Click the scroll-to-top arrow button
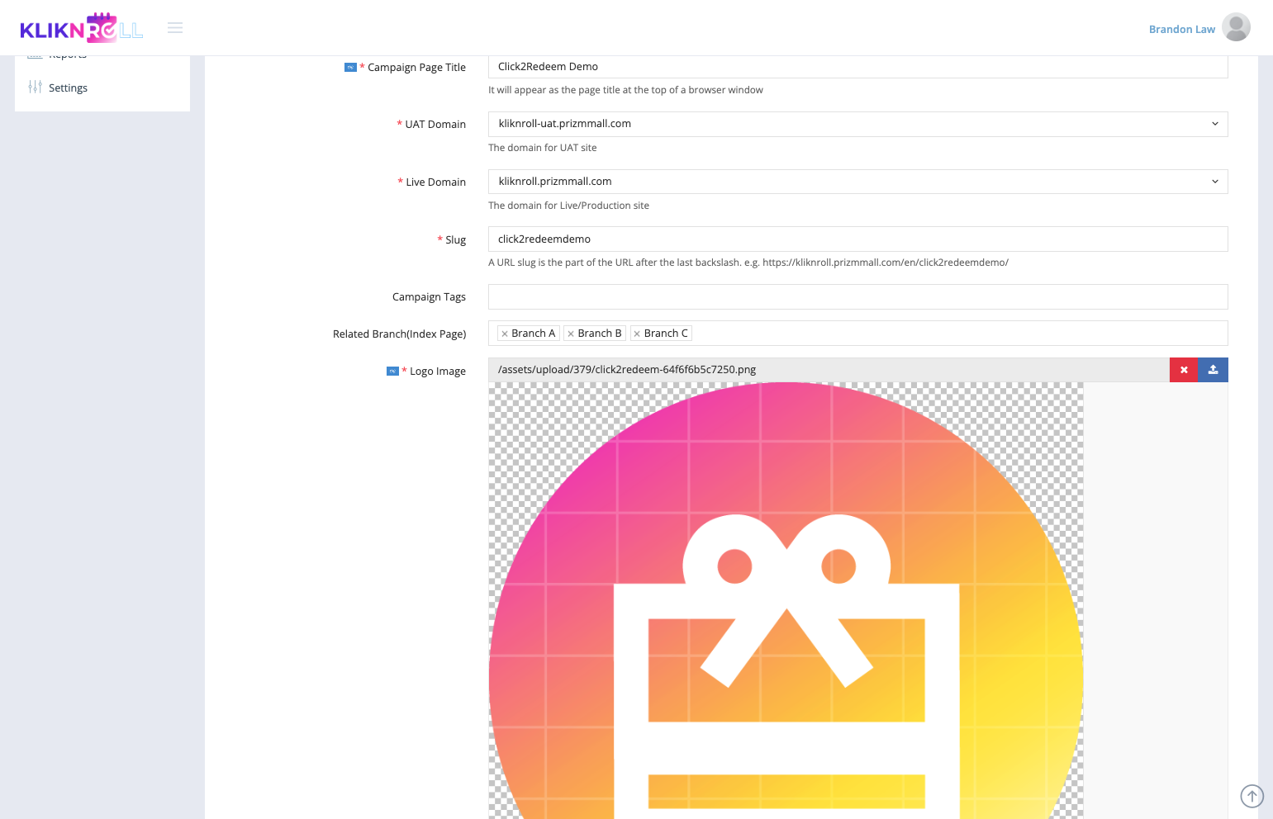The image size is (1273, 819). [1252, 796]
